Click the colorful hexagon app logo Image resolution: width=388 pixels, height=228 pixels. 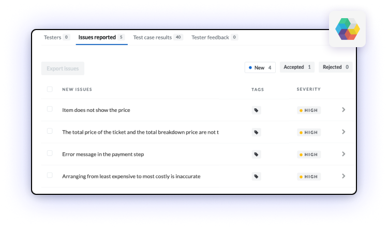pos(347,29)
